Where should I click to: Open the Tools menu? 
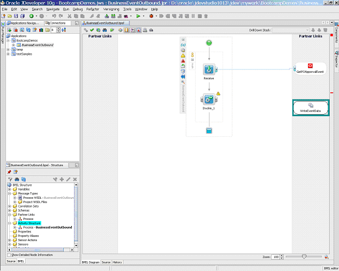click(127, 9)
